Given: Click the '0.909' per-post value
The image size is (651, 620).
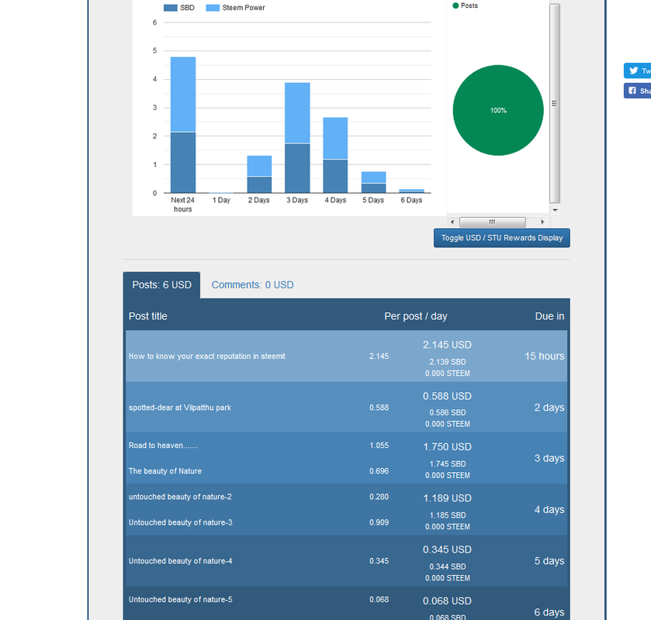Looking at the screenshot, I should 379,522.
